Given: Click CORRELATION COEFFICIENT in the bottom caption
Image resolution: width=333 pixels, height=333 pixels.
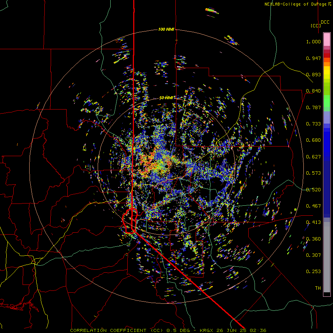Looking at the screenshot, I should point(108,330).
